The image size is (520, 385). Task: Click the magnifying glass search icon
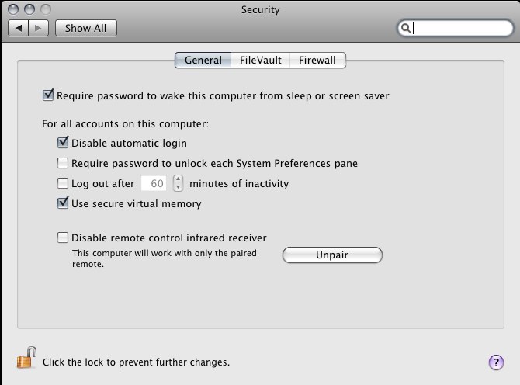406,28
